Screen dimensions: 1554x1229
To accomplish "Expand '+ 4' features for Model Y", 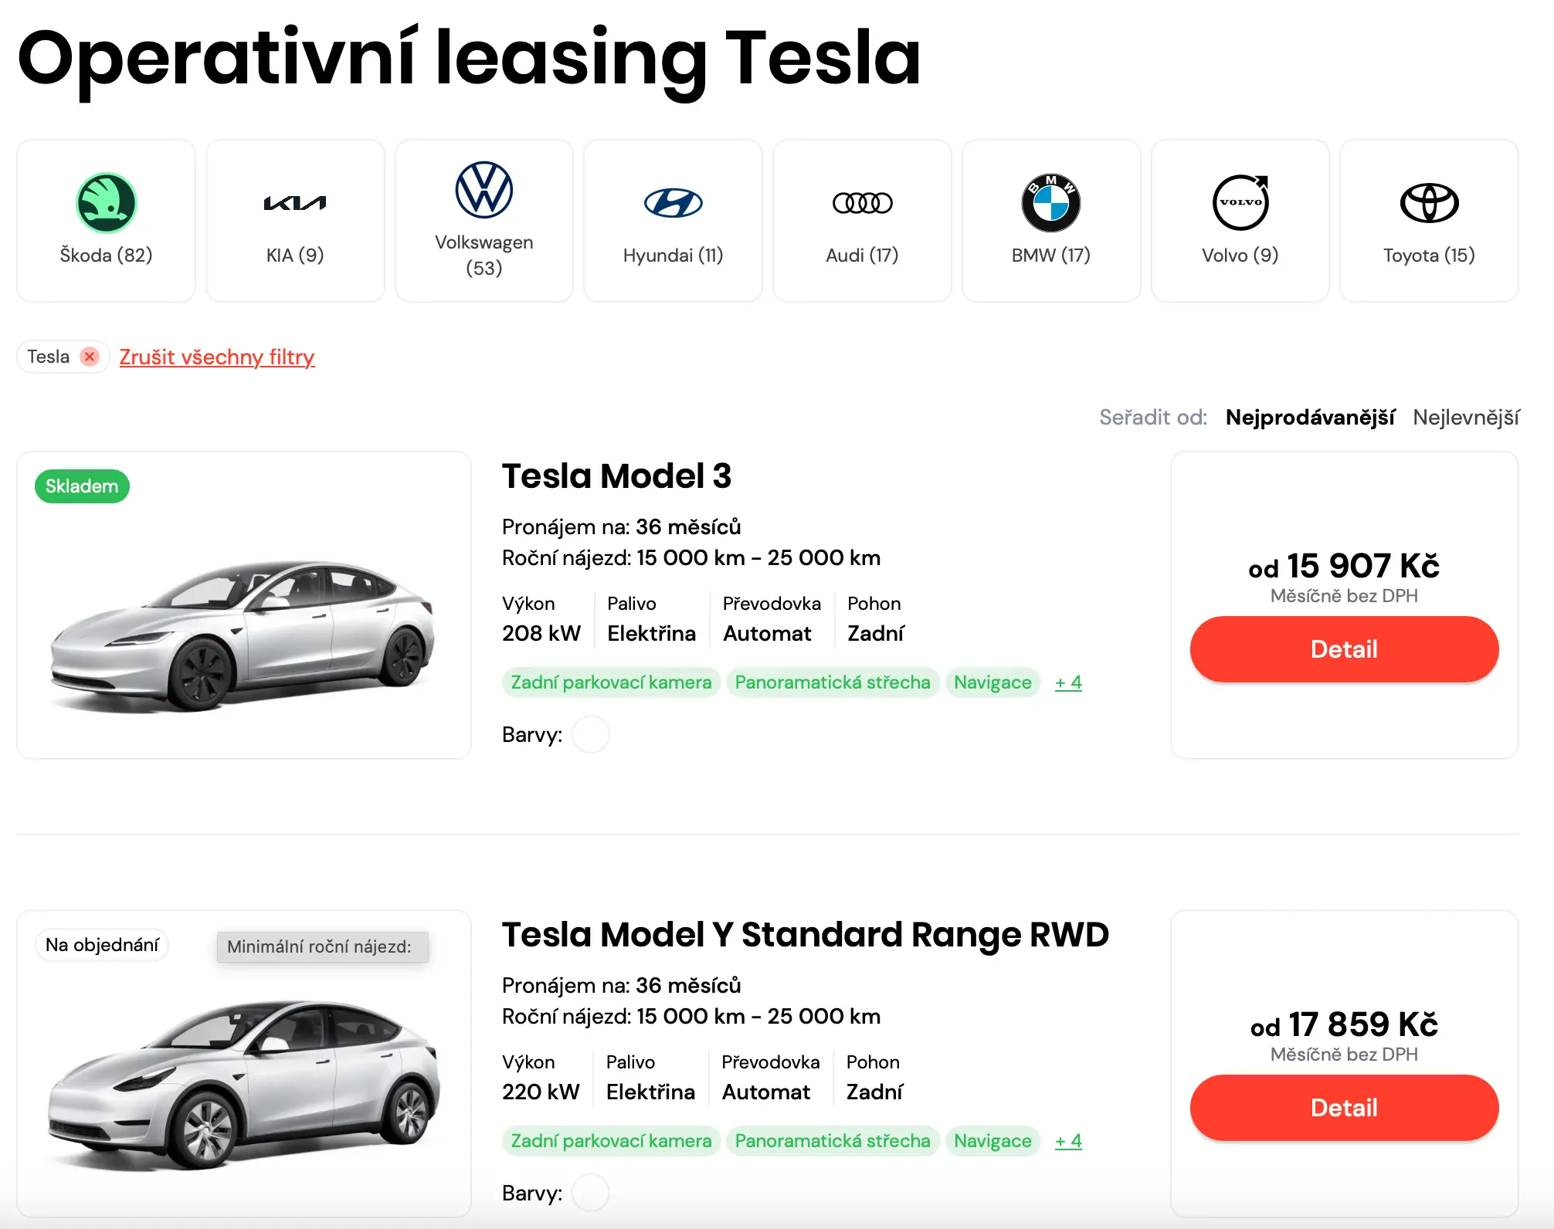I will [1068, 1141].
